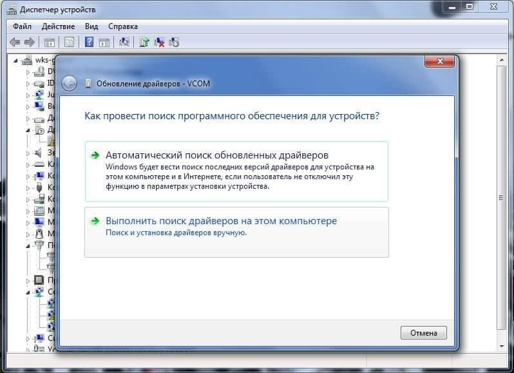
Task: Click the green arrow of manual driver search
Action: click(x=95, y=221)
